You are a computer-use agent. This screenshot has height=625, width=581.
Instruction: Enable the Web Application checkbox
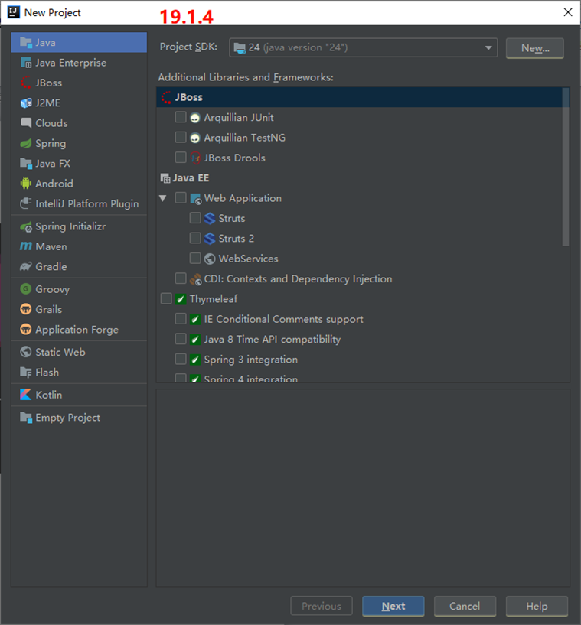(181, 197)
